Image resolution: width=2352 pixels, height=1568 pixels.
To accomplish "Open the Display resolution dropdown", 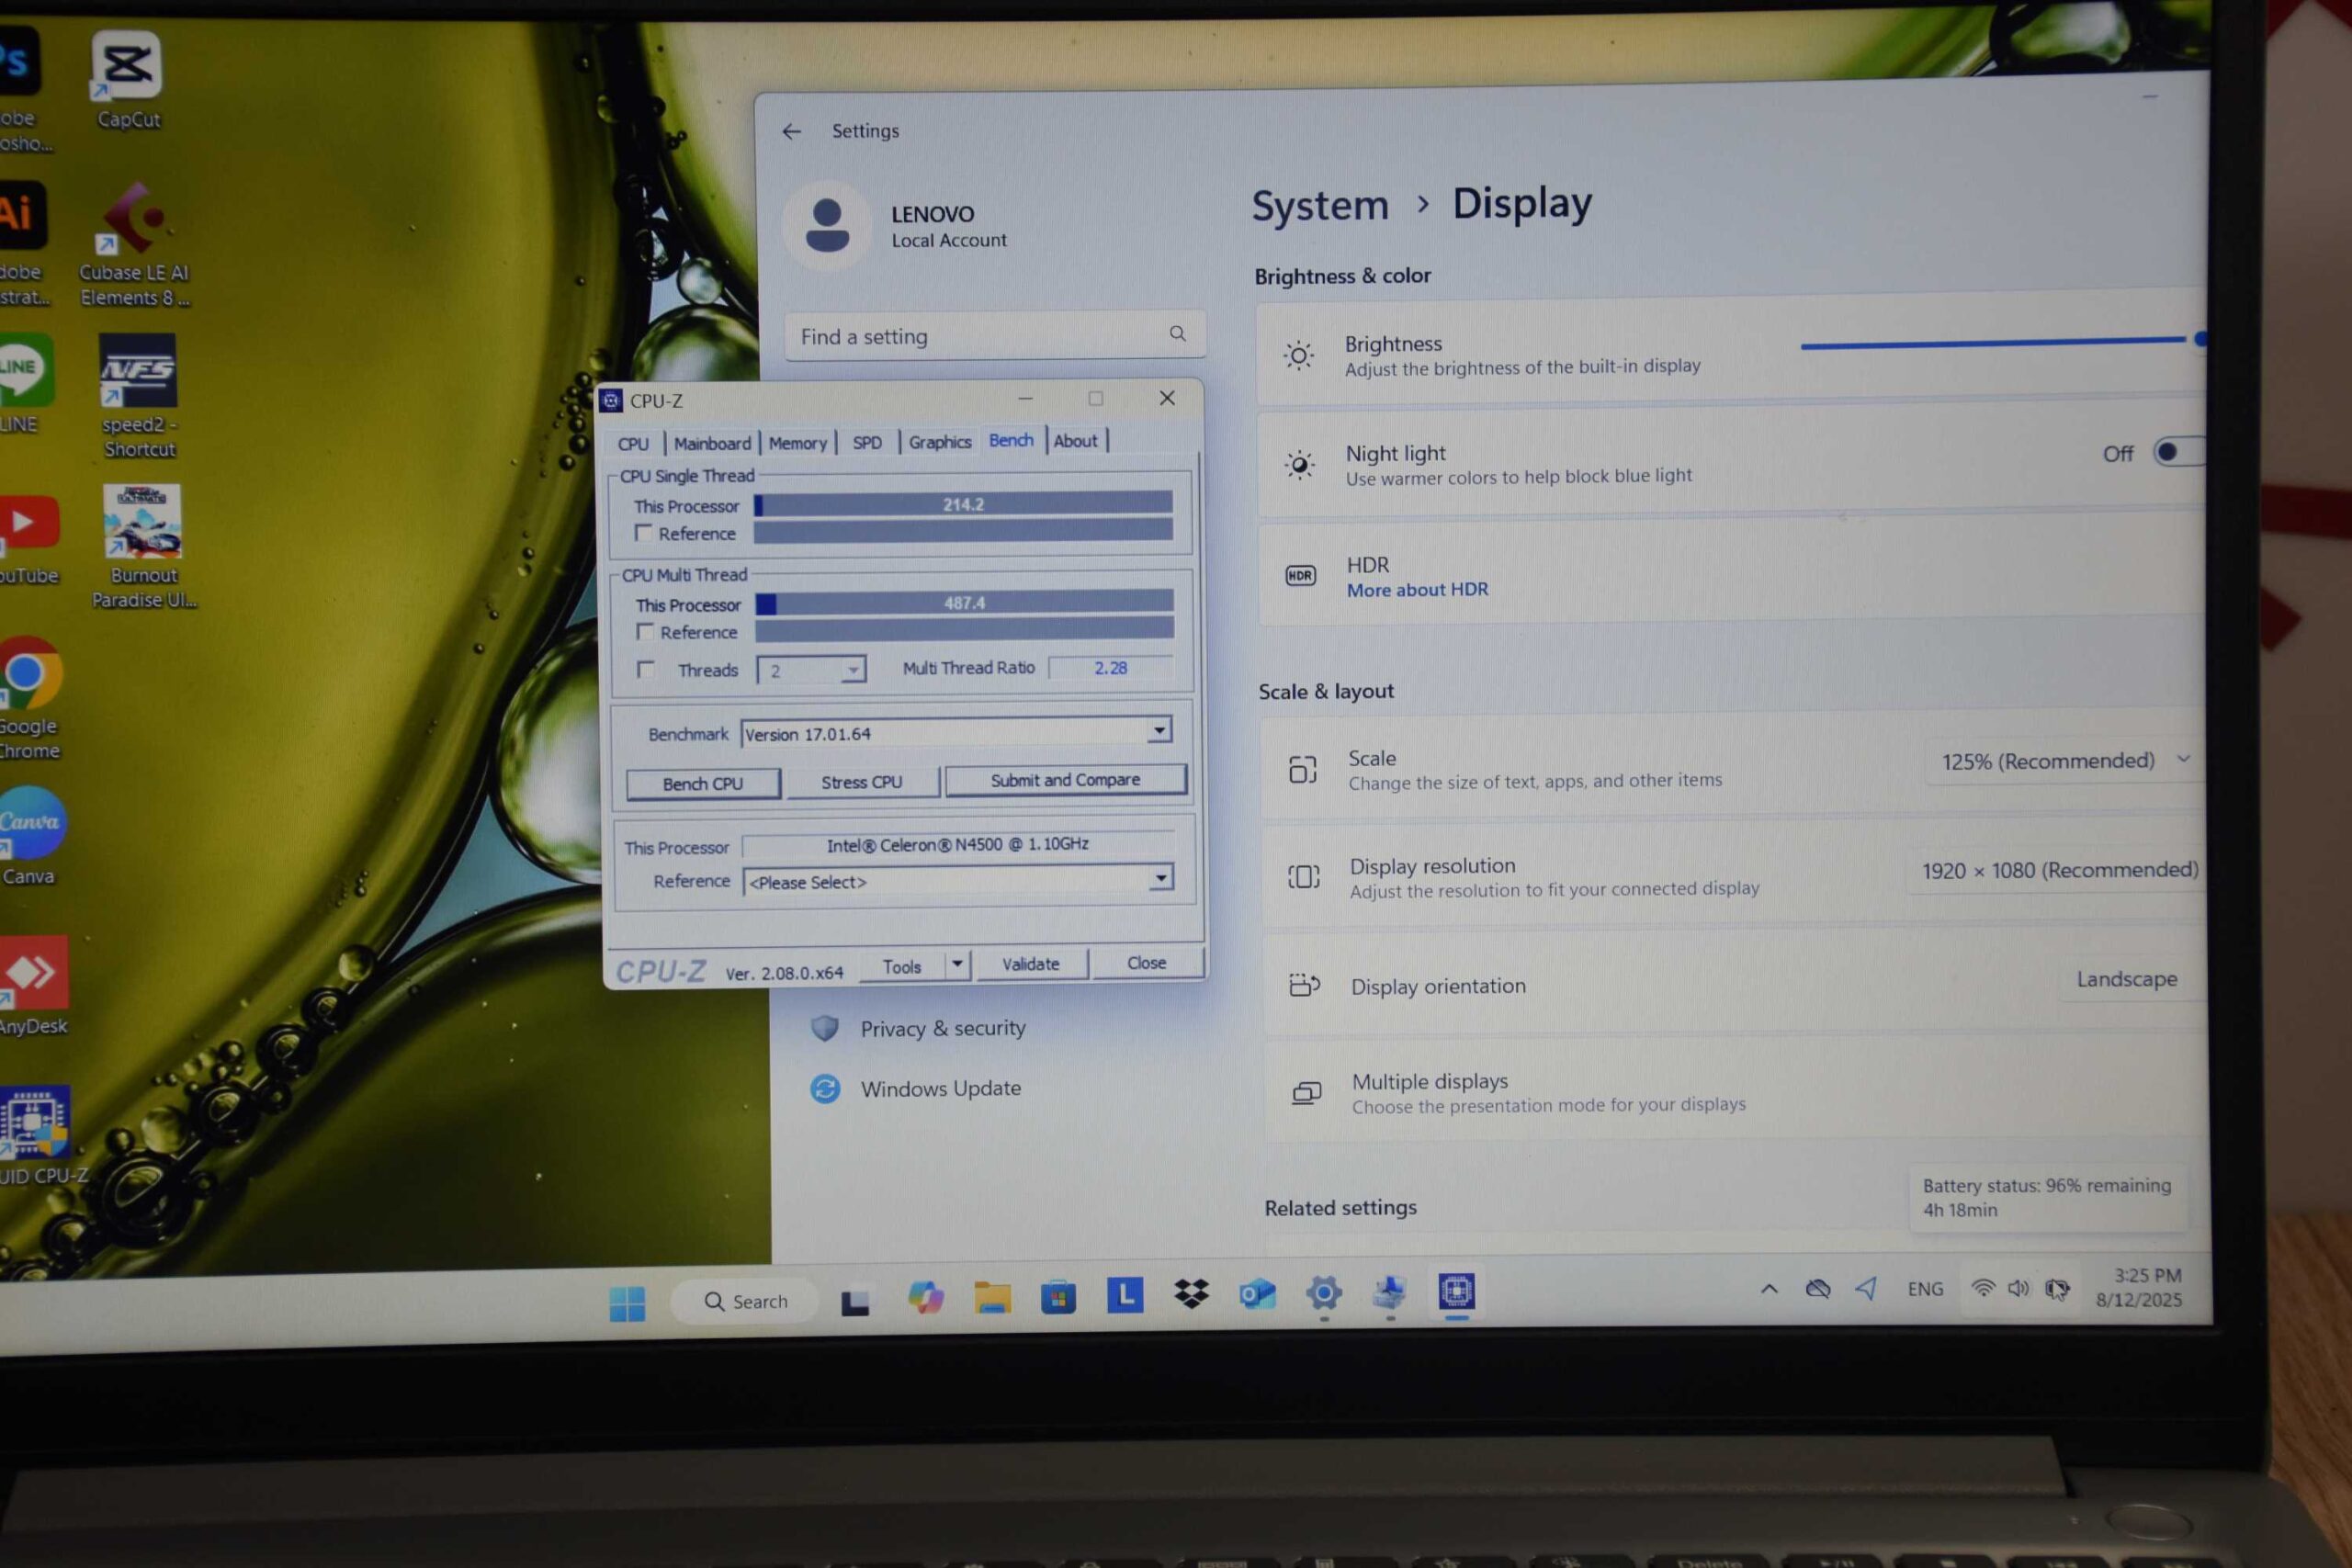I will click(2059, 870).
